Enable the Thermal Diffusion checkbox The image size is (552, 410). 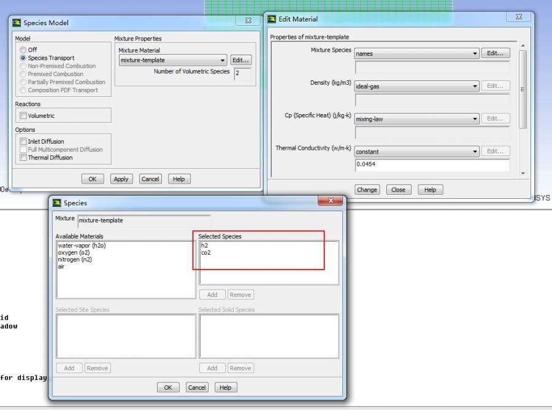[x=23, y=158]
